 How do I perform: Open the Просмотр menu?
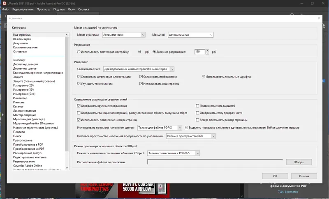pyautogui.click(x=43, y=9)
